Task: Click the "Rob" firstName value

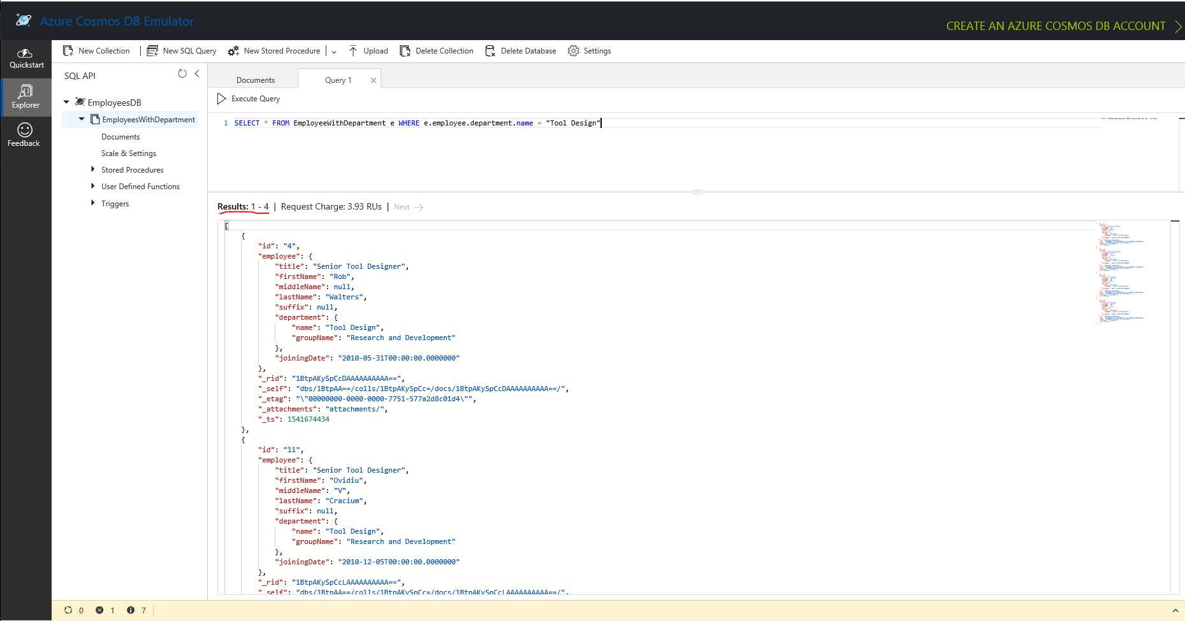Action: click(340, 276)
